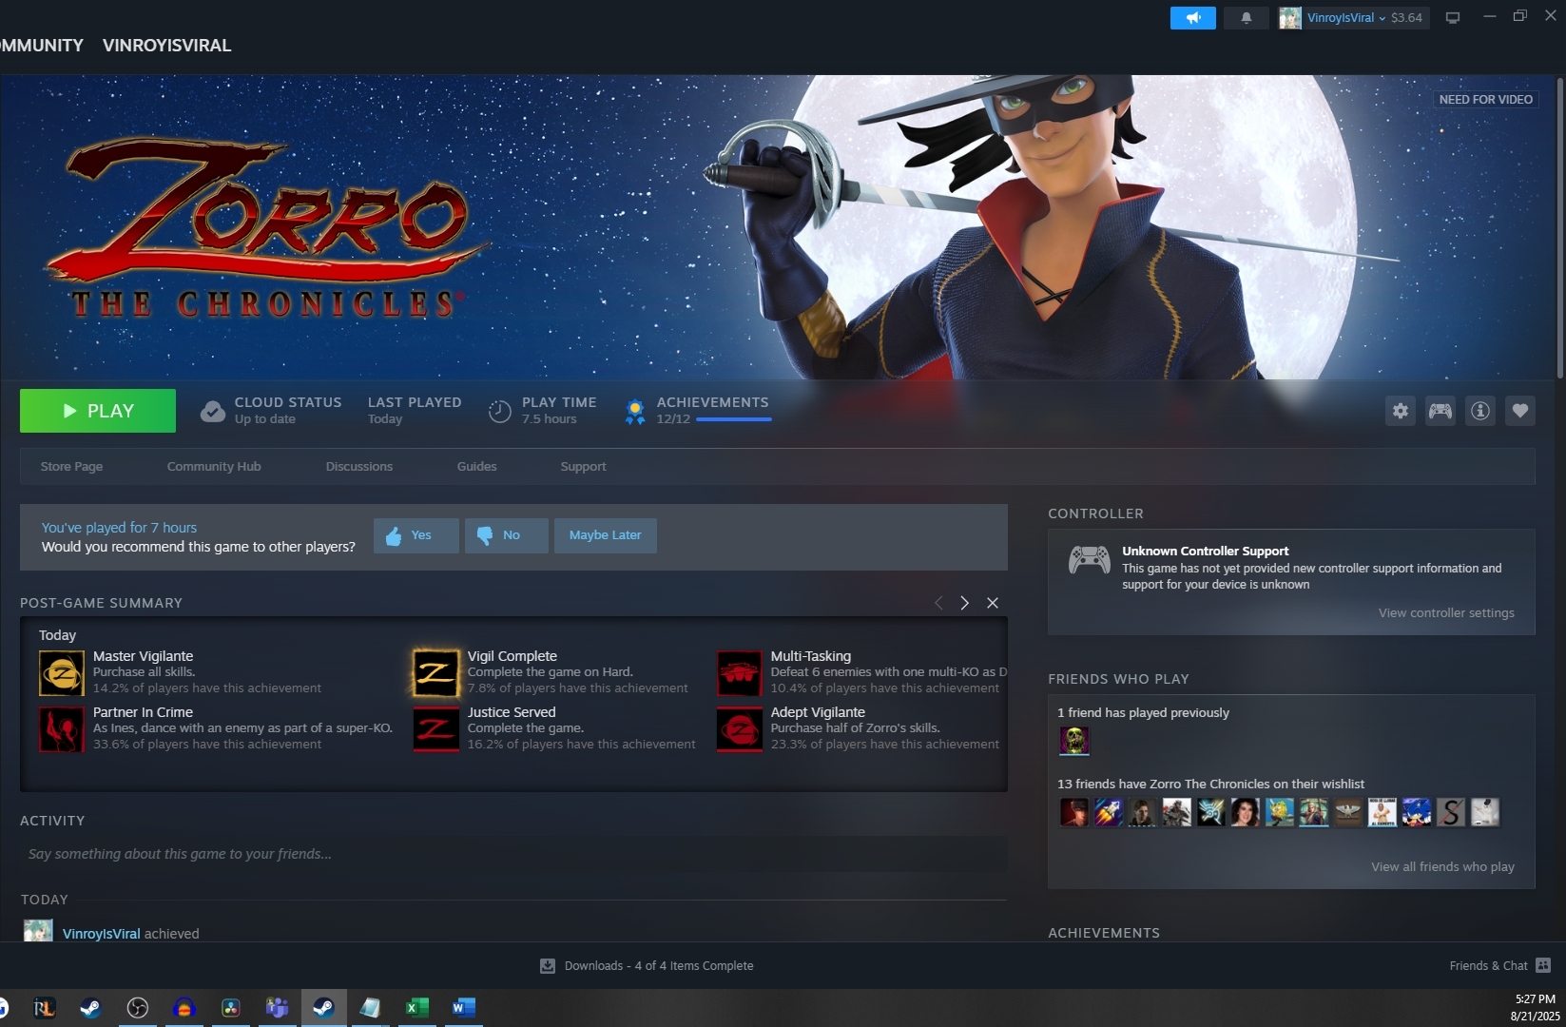Viewport: 1566px width, 1027px height.
Task: Close the post-game summary panel
Action: 993,603
